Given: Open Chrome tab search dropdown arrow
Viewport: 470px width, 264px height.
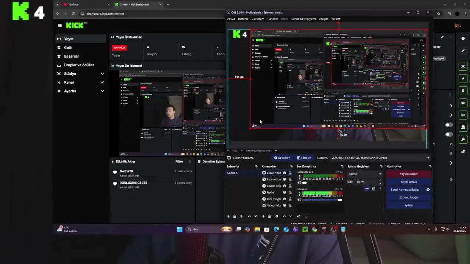Looking at the screenshot, I should (x=57, y=4).
